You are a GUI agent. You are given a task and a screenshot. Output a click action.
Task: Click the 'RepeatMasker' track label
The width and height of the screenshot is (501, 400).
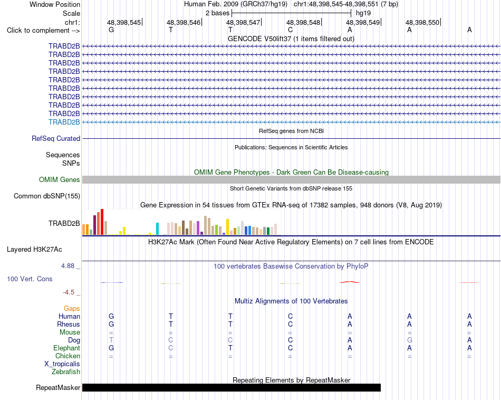coord(58,388)
